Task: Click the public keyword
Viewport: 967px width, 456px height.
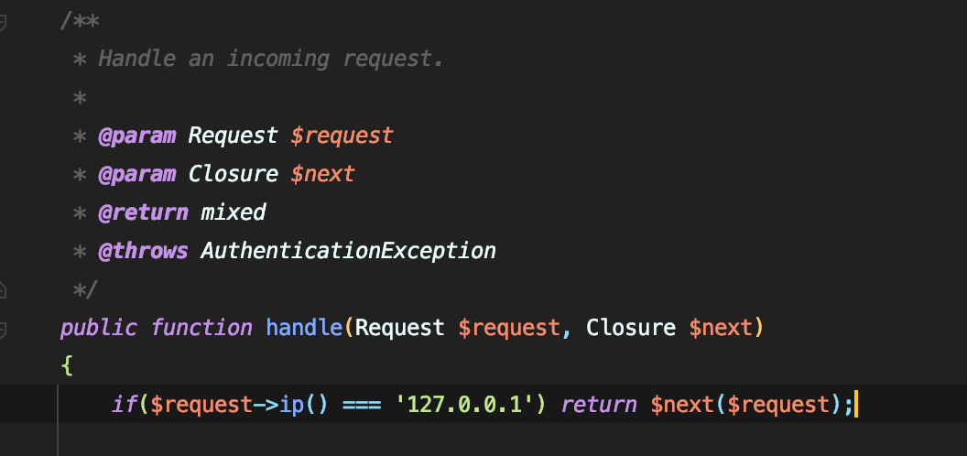Action: point(98,327)
